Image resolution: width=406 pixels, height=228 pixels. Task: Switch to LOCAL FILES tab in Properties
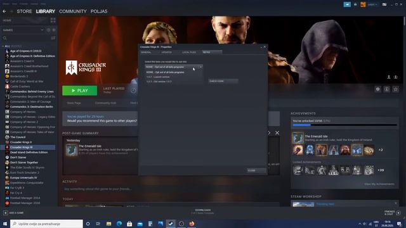pyautogui.click(x=189, y=52)
